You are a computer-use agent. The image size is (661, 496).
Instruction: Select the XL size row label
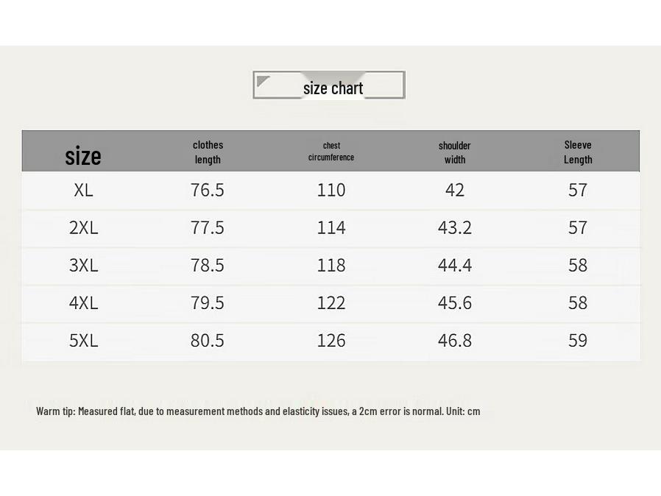tap(83, 190)
